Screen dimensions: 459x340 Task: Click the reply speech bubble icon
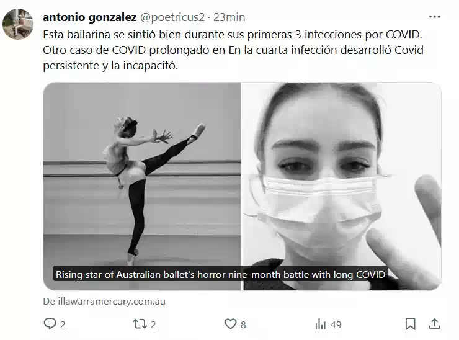pyautogui.click(x=50, y=324)
